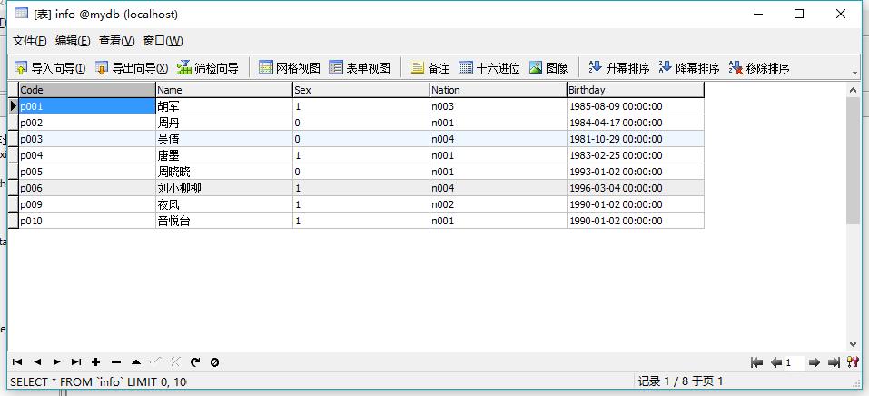Go to the previous page arrow
Viewport: 869px width, 396px height.
click(775, 362)
